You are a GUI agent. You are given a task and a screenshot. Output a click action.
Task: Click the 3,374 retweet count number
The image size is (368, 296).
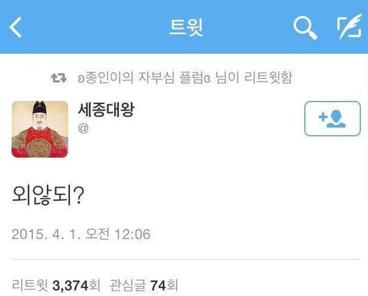tap(70, 286)
